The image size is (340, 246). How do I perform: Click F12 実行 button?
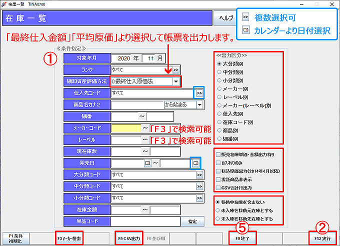coord(322,238)
